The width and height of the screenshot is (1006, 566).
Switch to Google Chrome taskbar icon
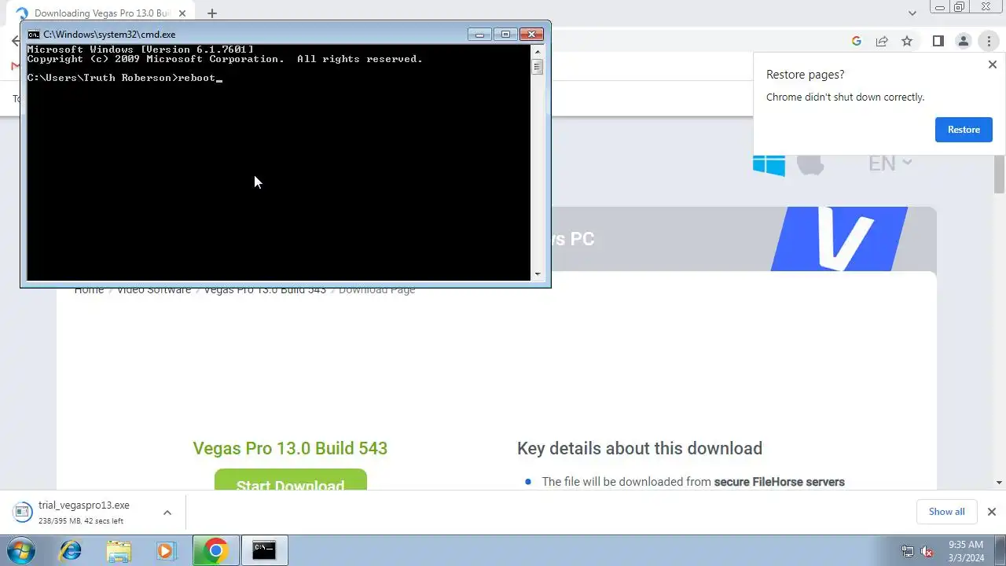215,550
